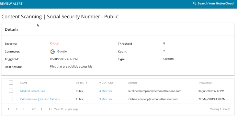Open Exit Interview | Joaqiun Caldero link

[40, 99]
